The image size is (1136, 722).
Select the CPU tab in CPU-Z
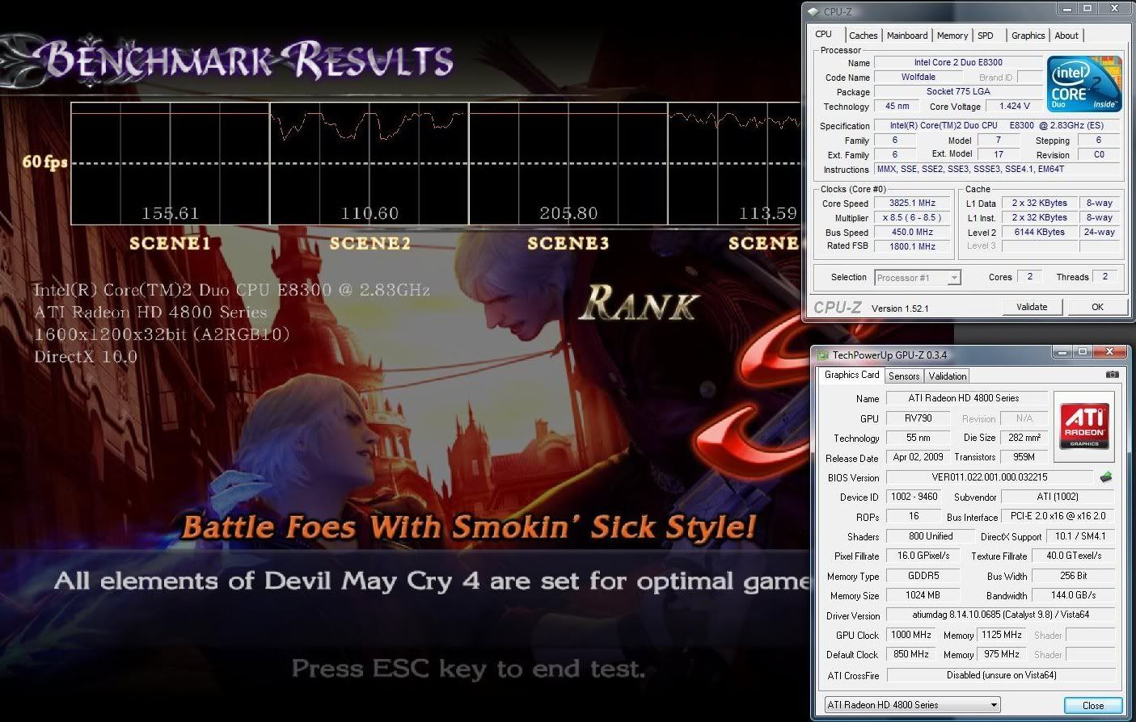[x=823, y=34]
